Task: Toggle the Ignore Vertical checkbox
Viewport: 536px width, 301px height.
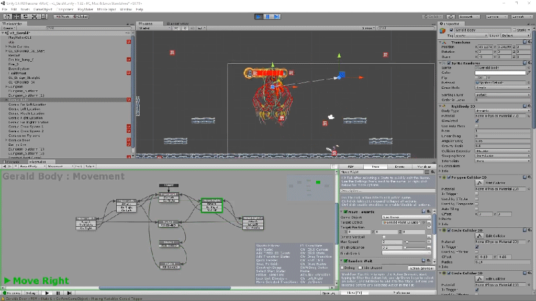Action: pos(384,237)
